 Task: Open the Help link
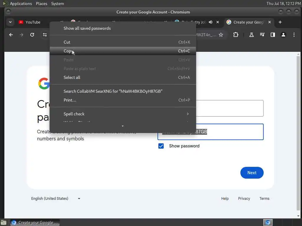coord(225,199)
